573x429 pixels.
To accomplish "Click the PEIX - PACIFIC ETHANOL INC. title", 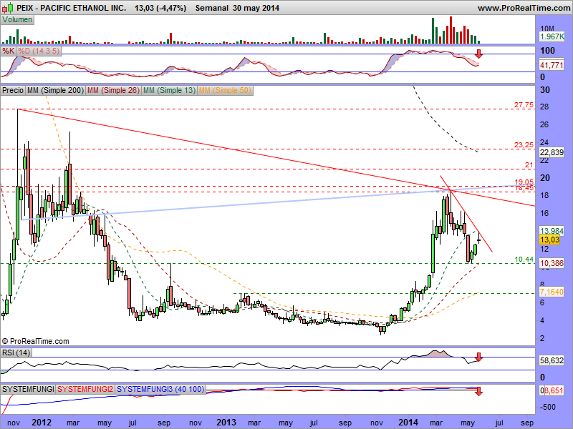I will point(71,8).
